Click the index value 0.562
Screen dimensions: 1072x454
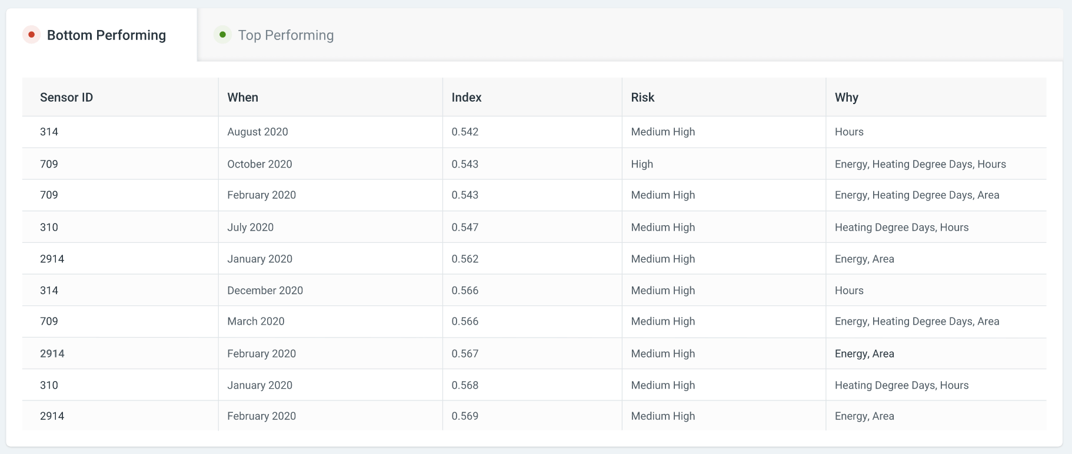coord(465,259)
